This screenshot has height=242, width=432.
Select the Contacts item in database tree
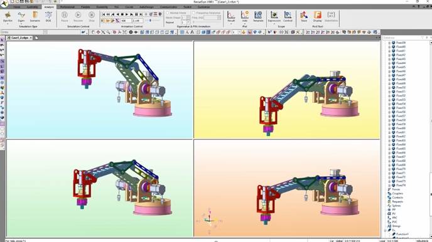point(397,197)
